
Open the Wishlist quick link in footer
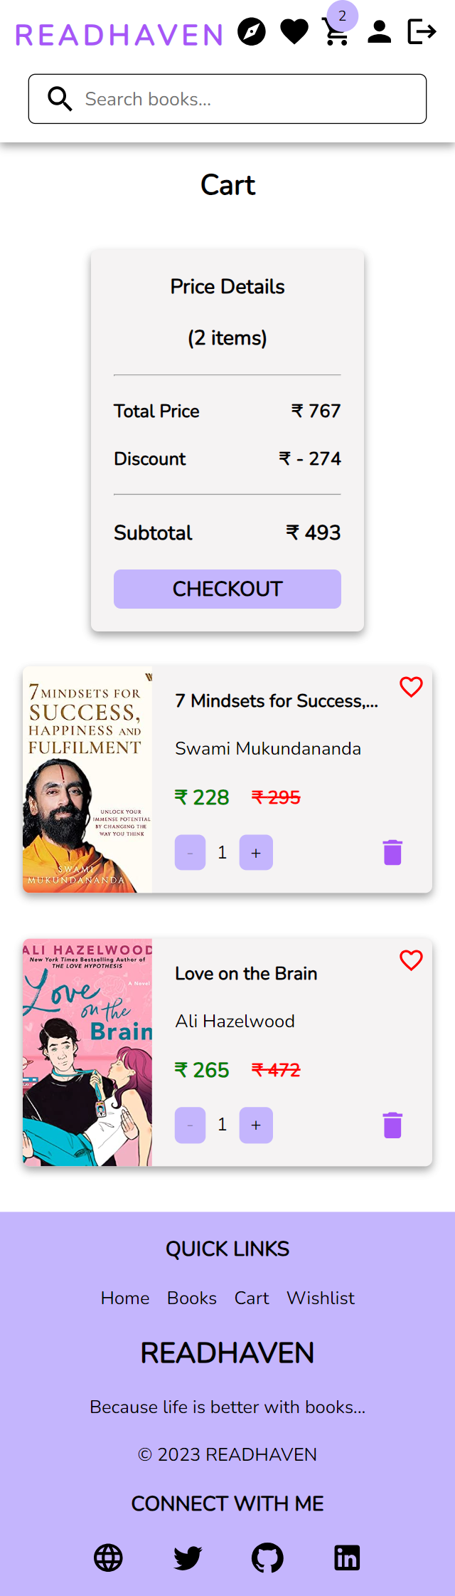click(x=320, y=1298)
